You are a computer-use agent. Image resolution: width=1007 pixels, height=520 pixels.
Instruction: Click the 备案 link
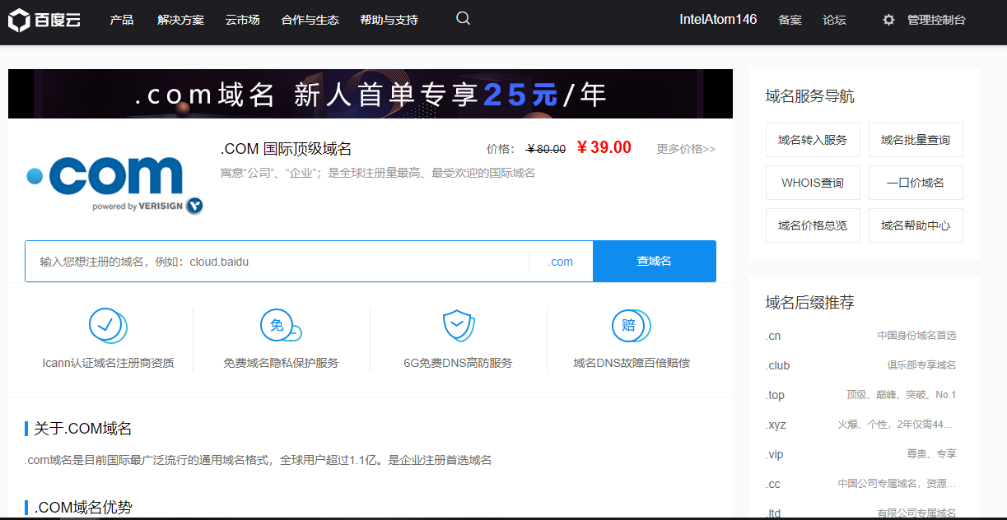pyautogui.click(x=790, y=20)
